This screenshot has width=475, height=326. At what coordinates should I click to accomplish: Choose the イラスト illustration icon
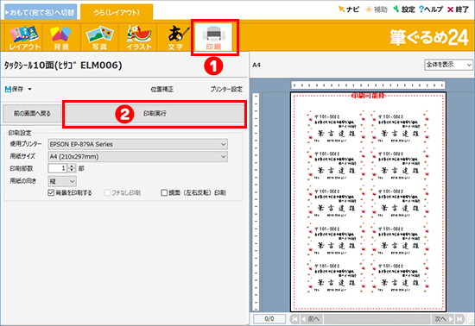click(x=138, y=37)
